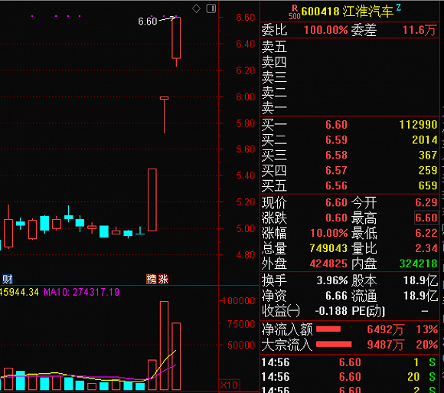Click 买一 bid price 6.60
Viewport: 444px width, 393px height.
(336, 125)
